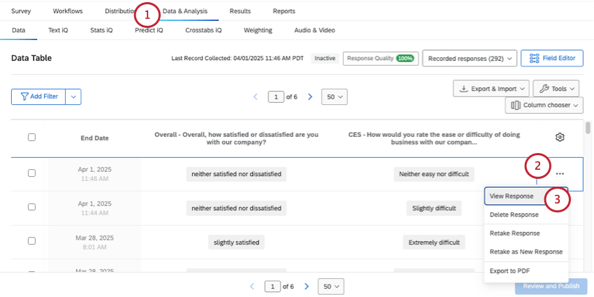Image resolution: width=594 pixels, height=297 pixels.
Task: Open the Data & Analysis tab
Action: point(185,11)
